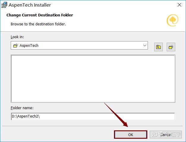Click the Folder name path field
Image resolution: width=186 pixels, height=142 pixels.
pos(92,116)
